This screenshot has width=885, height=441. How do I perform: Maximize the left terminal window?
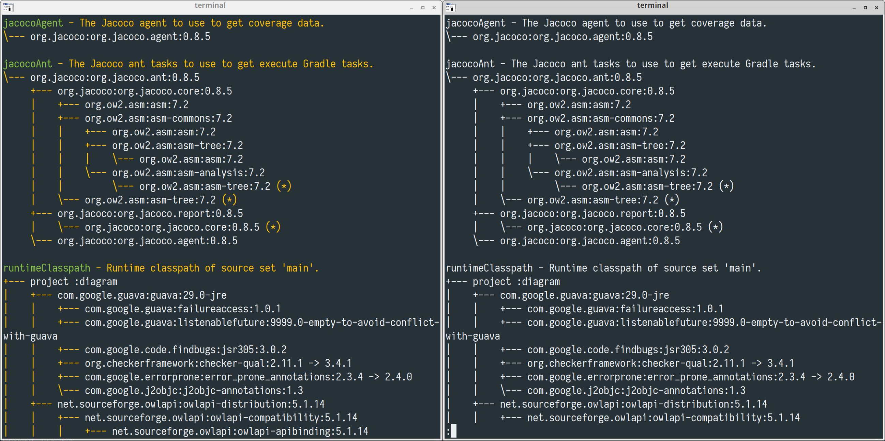(x=423, y=7)
